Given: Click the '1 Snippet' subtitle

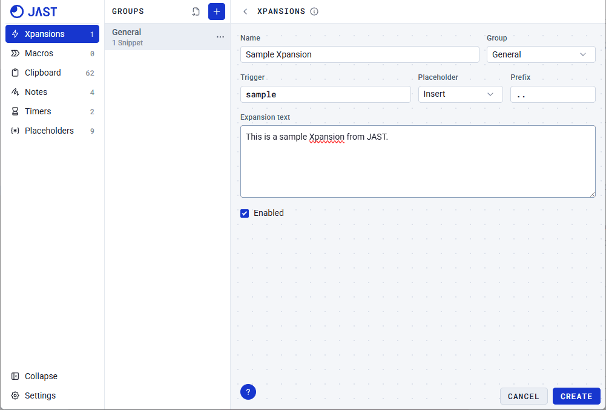Looking at the screenshot, I should (128, 43).
